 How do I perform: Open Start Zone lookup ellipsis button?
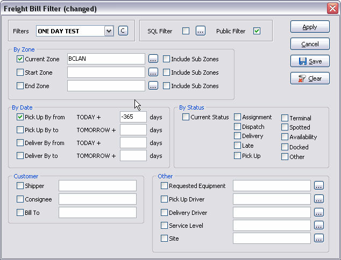point(153,73)
